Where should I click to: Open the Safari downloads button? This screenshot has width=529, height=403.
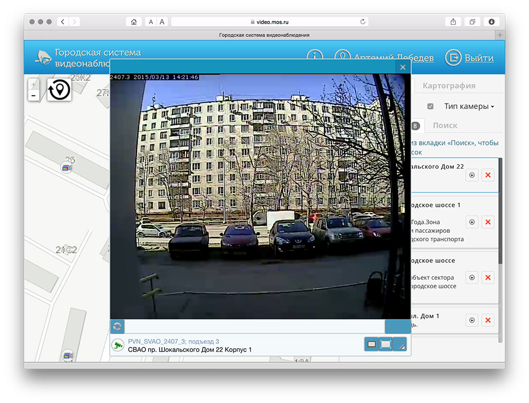pyautogui.click(x=491, y=22)
